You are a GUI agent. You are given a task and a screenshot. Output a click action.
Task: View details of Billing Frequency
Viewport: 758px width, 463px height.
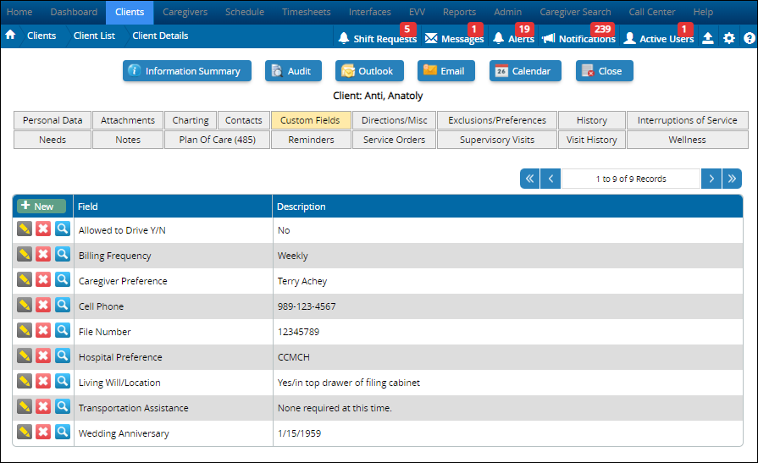click(x=63, y=254)
